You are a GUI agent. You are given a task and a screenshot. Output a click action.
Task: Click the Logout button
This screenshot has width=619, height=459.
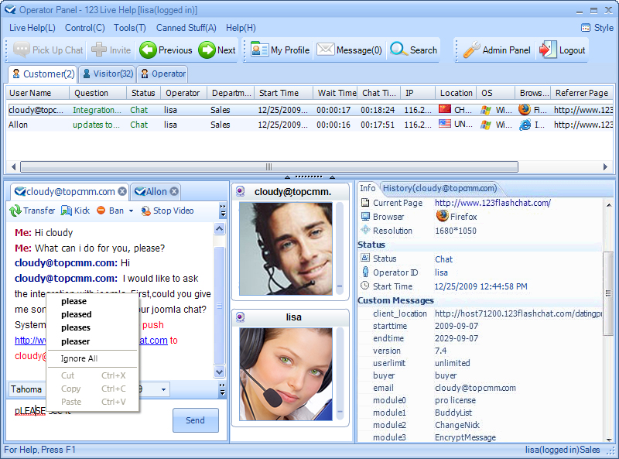pos(563,50)
